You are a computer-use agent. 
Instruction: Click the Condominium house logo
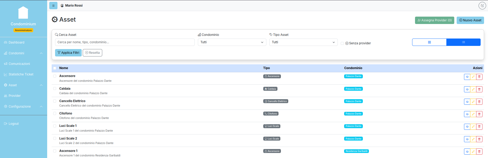23,13
